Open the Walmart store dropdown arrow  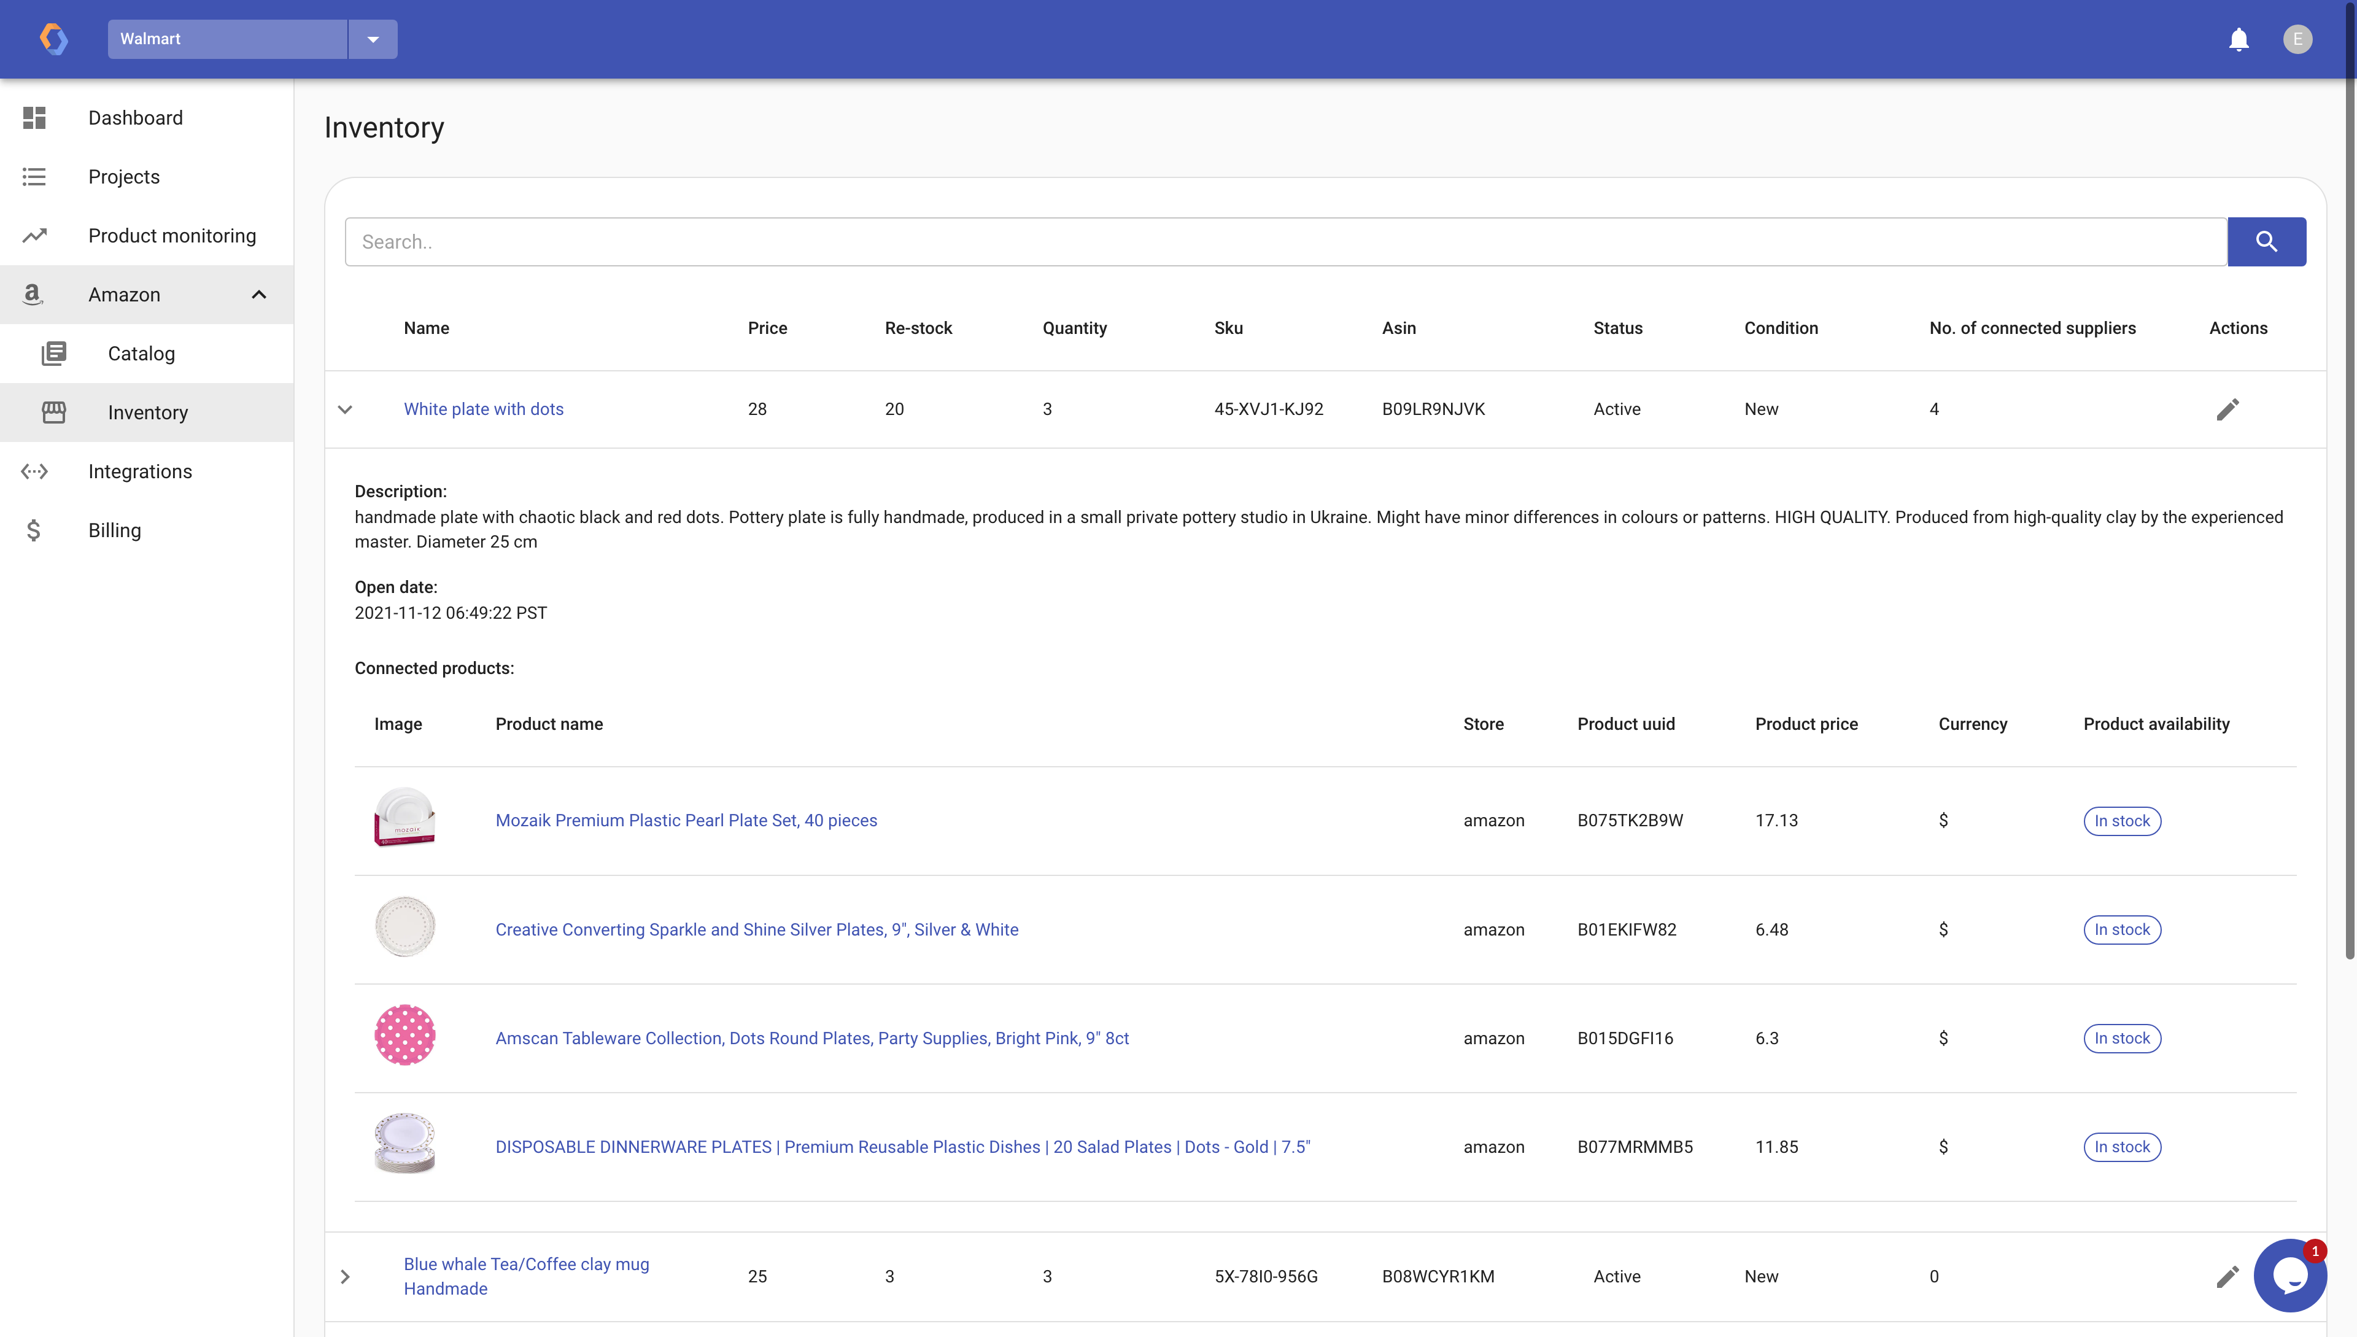[x=373, y=39]
